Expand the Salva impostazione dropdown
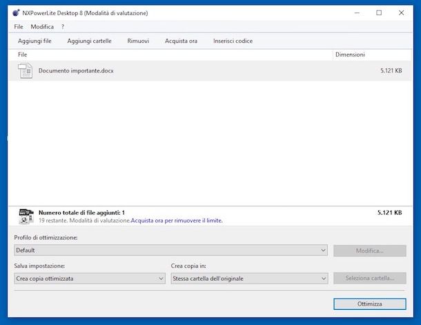Image resolution: width=421 pixels, height=325 pixels. click(90, 278)
